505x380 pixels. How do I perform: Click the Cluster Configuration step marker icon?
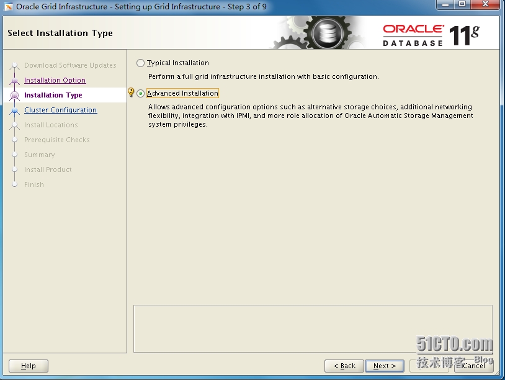pyautogui.click(x=14, y=111)
